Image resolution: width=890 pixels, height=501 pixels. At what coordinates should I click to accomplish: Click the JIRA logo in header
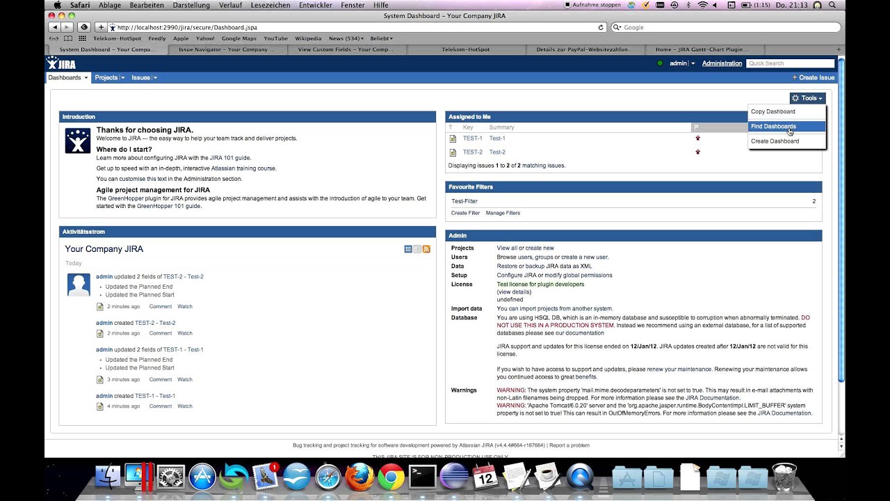click(61, 63)
